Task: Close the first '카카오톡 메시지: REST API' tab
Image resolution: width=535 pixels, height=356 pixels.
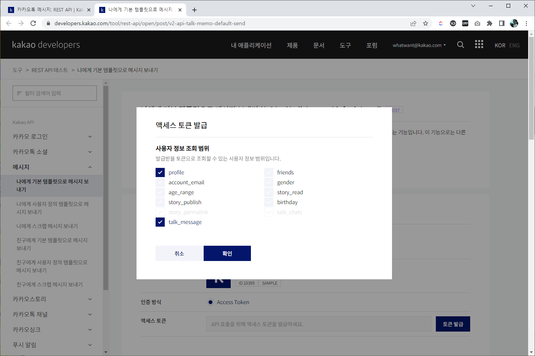Action: coord(89,10)
